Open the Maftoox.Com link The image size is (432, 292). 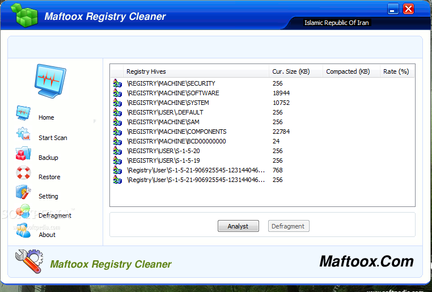366,261
